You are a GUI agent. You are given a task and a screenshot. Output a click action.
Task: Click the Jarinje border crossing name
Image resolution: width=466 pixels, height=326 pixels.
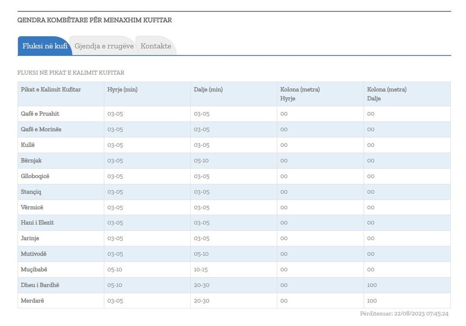pyautogui.click(x=30, y=239)
